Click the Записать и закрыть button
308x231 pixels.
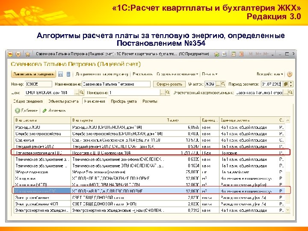point(34,74)
